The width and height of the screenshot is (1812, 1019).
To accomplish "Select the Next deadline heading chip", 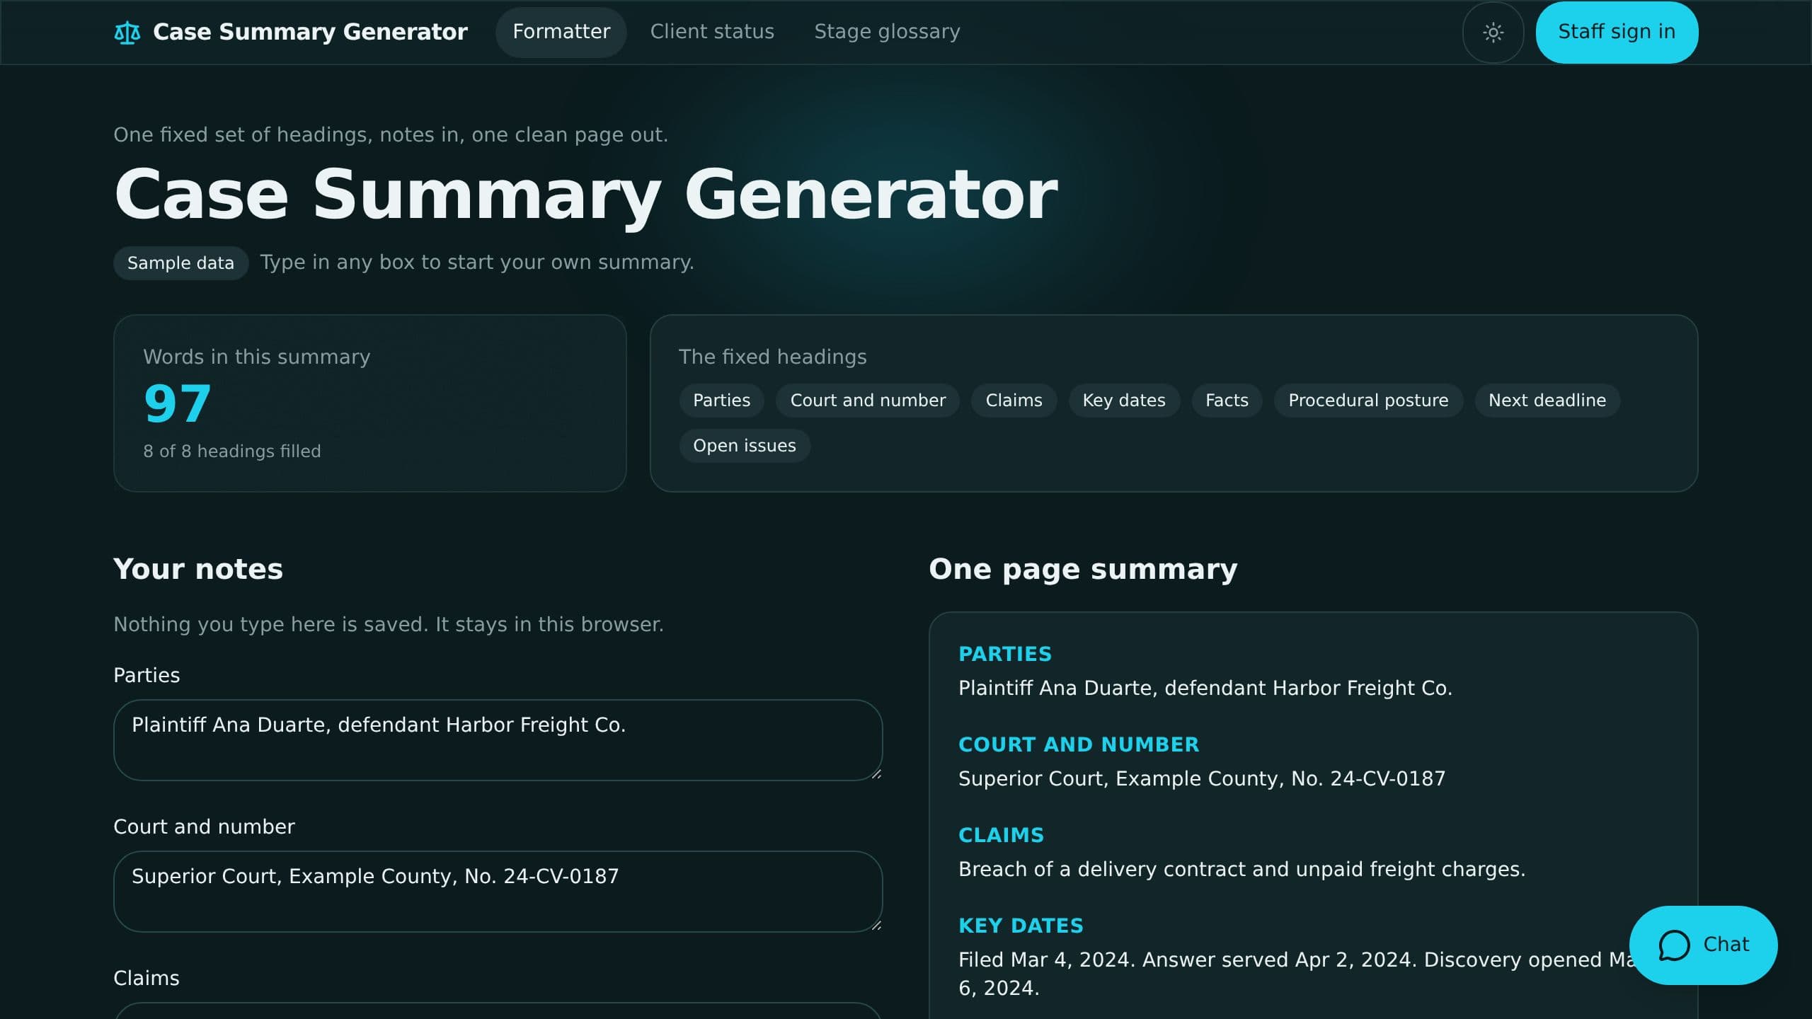I will (1547, 401).
